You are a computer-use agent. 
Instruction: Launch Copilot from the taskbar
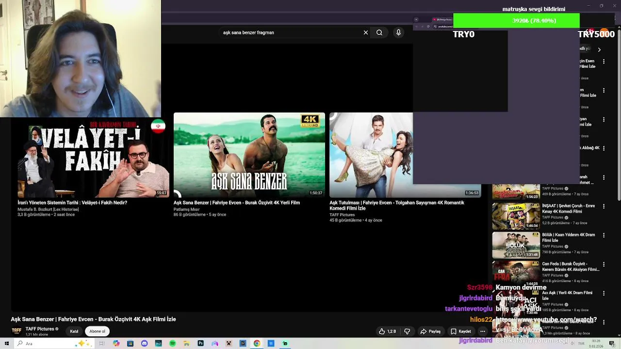click(x=116, y=344)
